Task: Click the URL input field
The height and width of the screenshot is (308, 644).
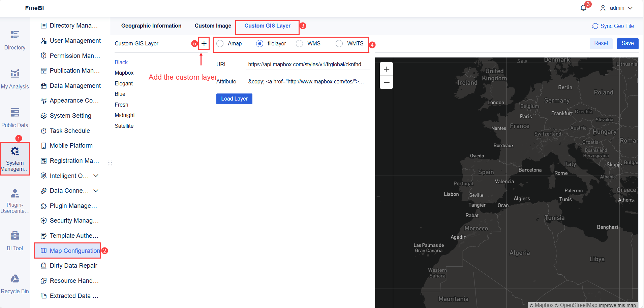Action: [x=308, y=64]
